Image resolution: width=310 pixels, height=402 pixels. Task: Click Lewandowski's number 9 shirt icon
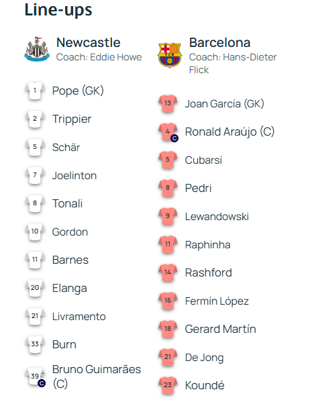coord(168,216)
